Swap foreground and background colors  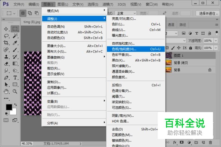15,105
